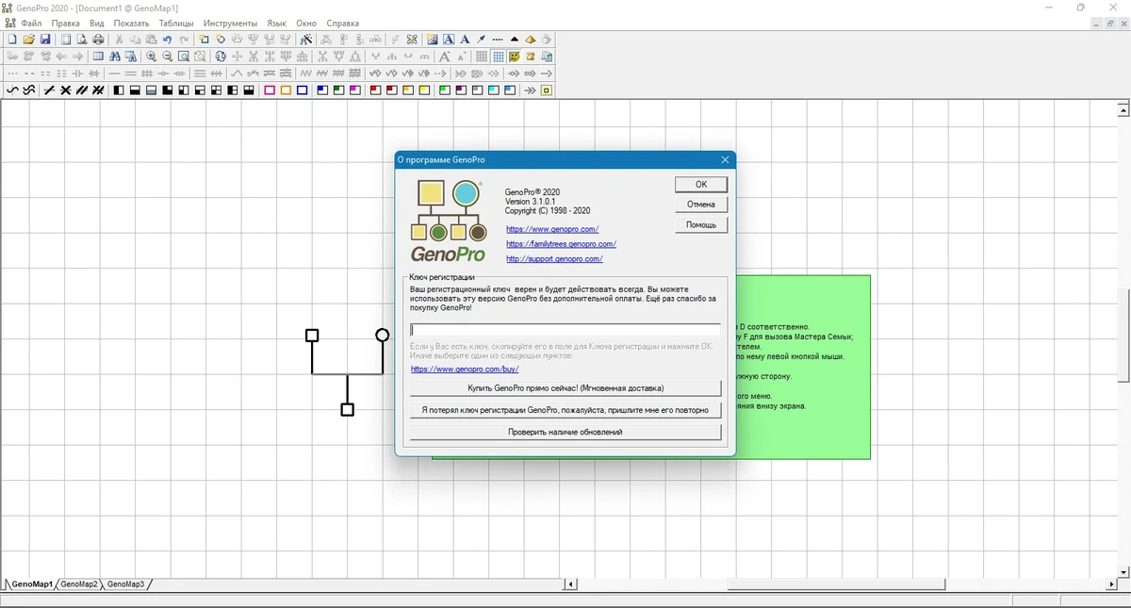The width and height of the screenshot is (1131, 608).
Task: Pick the magenta border color swatch
Action: 270,90
